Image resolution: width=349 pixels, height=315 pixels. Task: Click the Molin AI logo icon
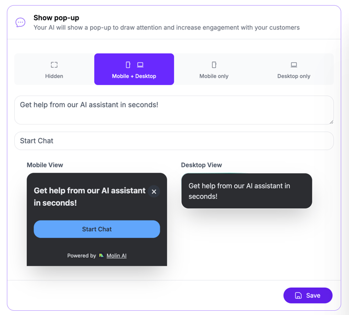pos(102,256)
